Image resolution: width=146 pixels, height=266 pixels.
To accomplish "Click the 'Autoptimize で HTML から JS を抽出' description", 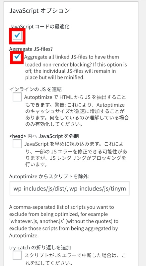I will click(77, 111).
